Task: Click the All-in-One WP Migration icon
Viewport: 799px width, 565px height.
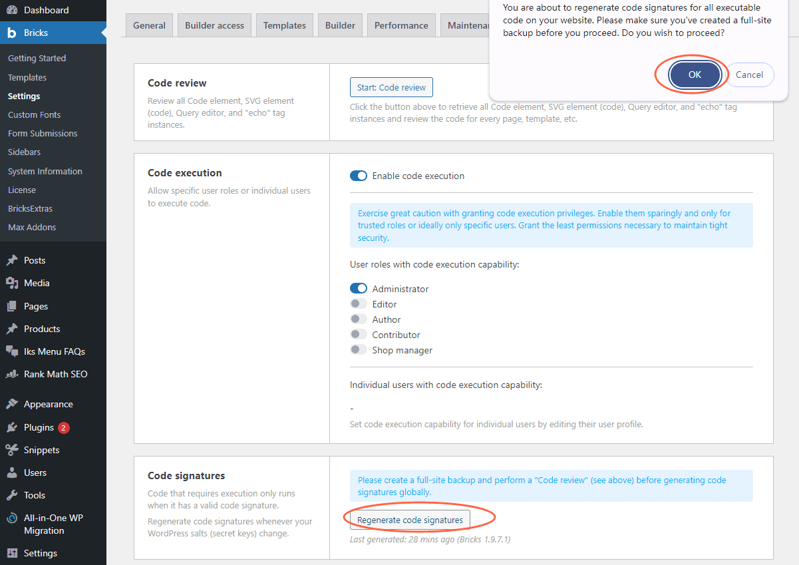Action: (12, 518)
